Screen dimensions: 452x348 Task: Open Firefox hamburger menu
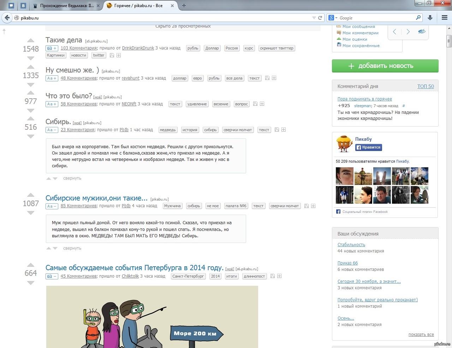point(445,18)
